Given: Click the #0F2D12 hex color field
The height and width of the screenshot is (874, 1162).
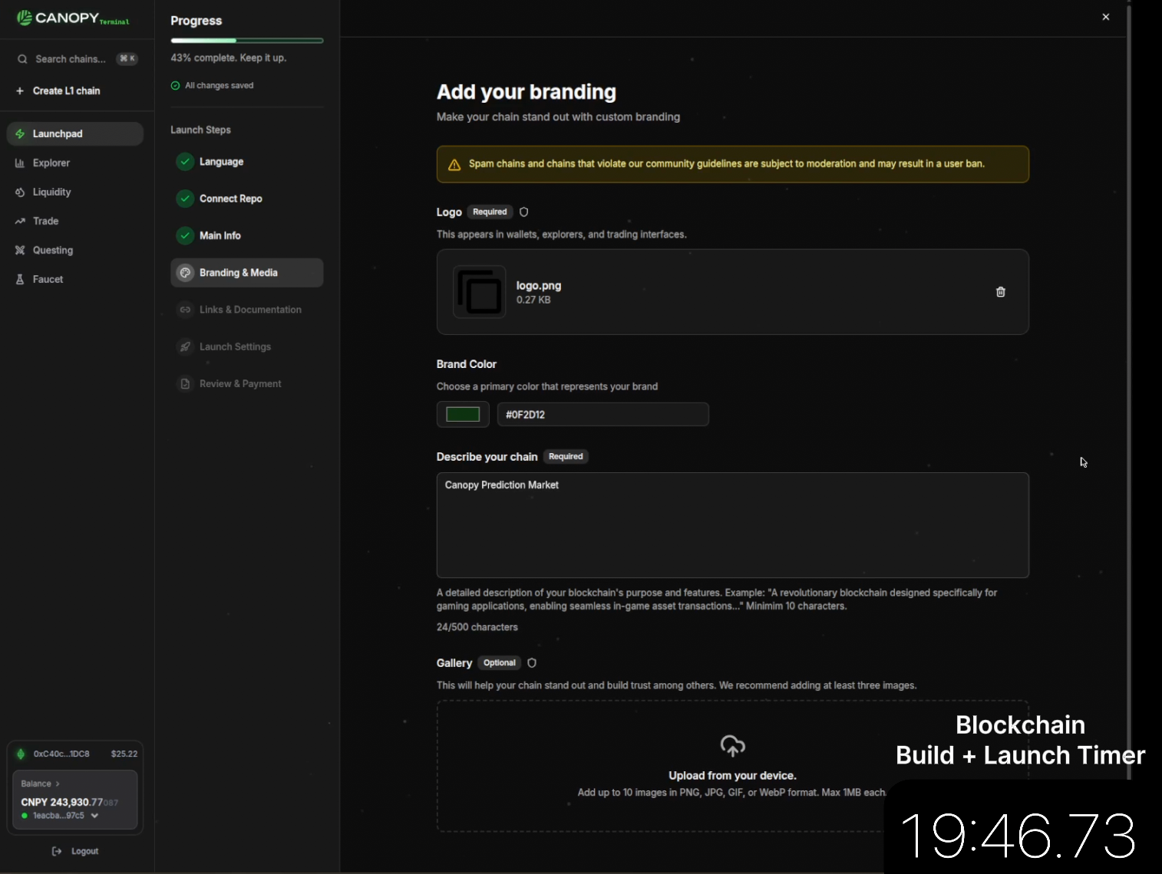Looking at the screenshot, I should tap(603, 415).
